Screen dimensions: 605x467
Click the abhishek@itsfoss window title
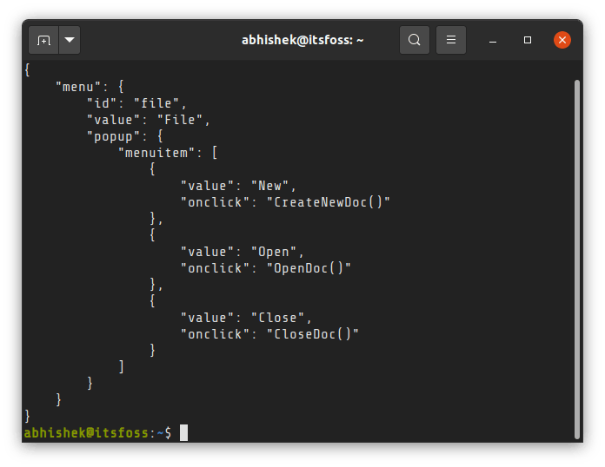pos(302,40)
